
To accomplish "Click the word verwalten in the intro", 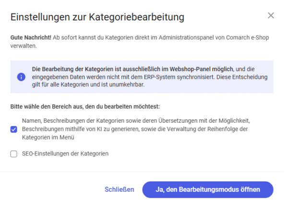I will pos(24,47).
